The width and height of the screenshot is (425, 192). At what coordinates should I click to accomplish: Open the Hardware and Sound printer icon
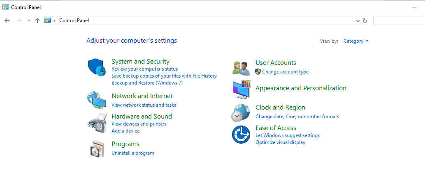pyautogui.click(x=97, y=123)
